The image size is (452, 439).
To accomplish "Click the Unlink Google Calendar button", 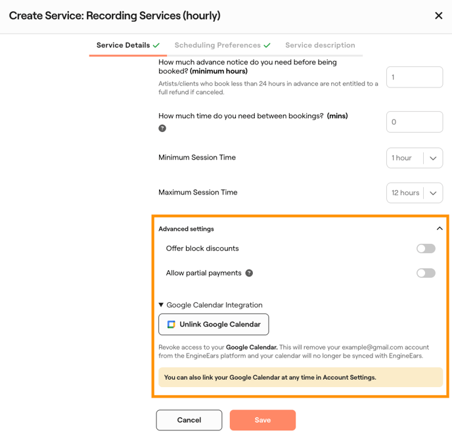I will [x=214, y=325].
